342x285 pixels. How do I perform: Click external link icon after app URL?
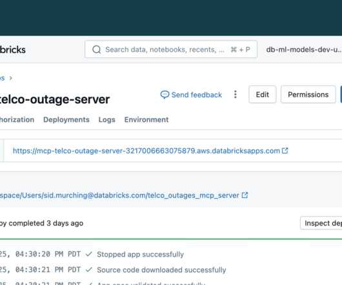pyautogui.click(x=285, y=151)
